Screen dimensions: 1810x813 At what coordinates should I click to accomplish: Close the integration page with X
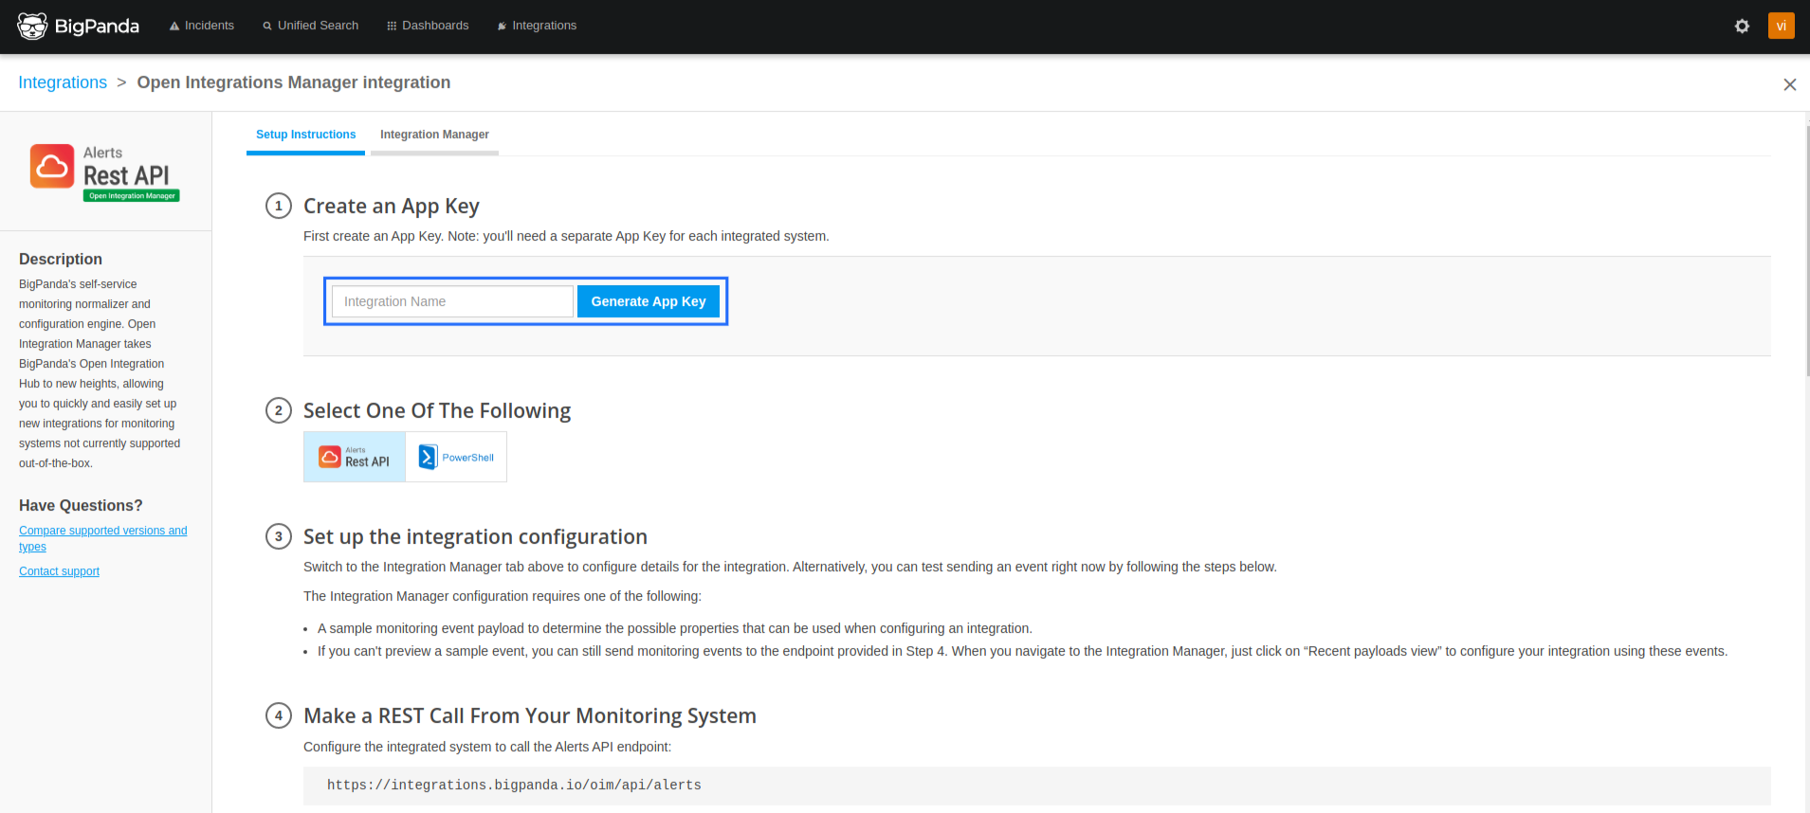point(1789,84)
